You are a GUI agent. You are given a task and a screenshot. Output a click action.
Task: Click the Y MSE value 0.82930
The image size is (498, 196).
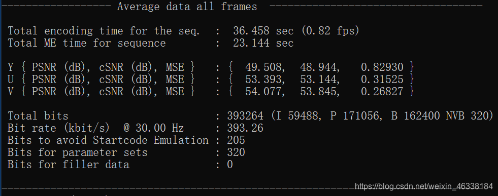coord(382,67)
